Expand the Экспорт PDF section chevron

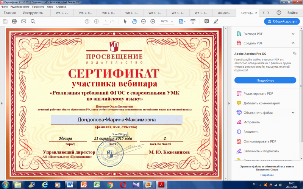click(x=293, y=34)
